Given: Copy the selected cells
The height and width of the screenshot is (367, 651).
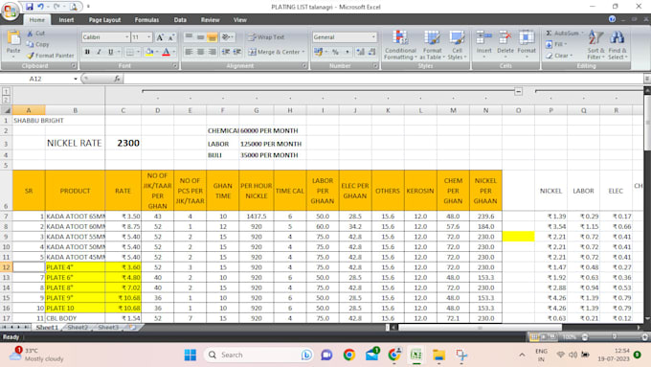Looking at the screenshot, I should click(x=37, y=44).
